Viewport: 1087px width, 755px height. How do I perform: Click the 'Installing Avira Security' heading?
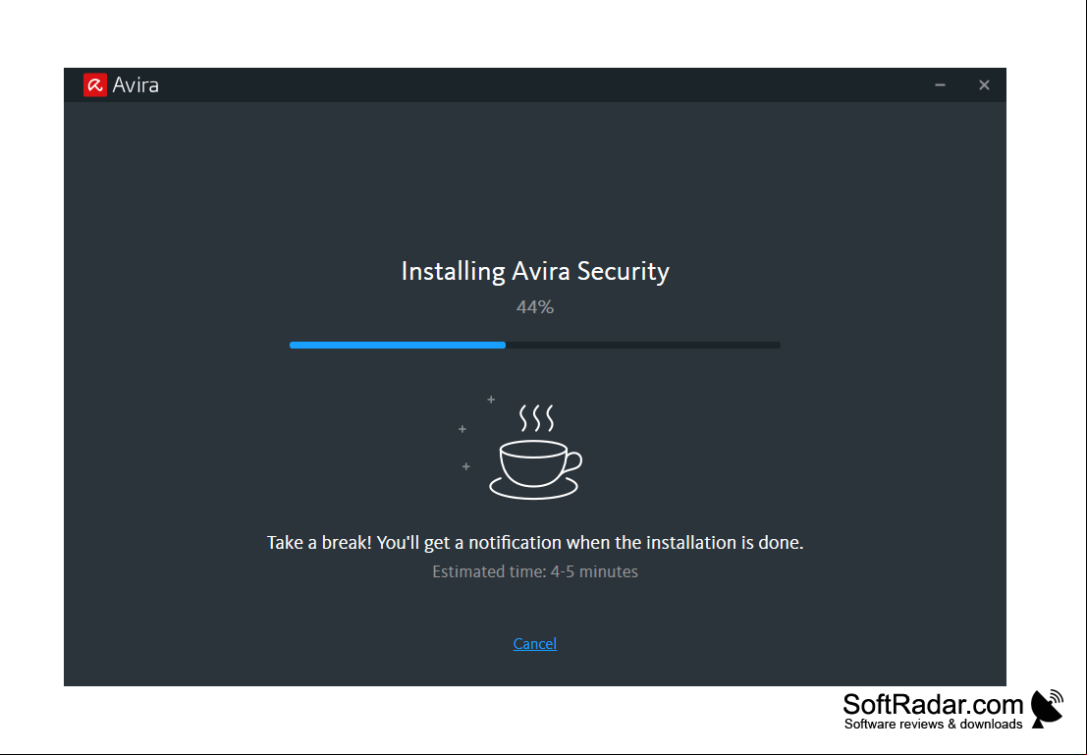pos(534,271)
